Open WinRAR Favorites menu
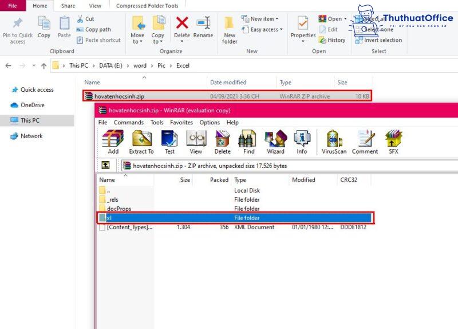The image size is (458, 329). pos(181,123)
